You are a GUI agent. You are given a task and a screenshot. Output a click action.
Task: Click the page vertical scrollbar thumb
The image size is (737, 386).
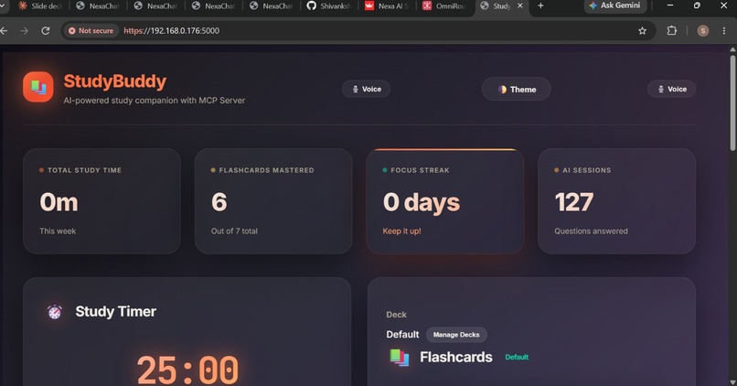[x=732, y=102]
